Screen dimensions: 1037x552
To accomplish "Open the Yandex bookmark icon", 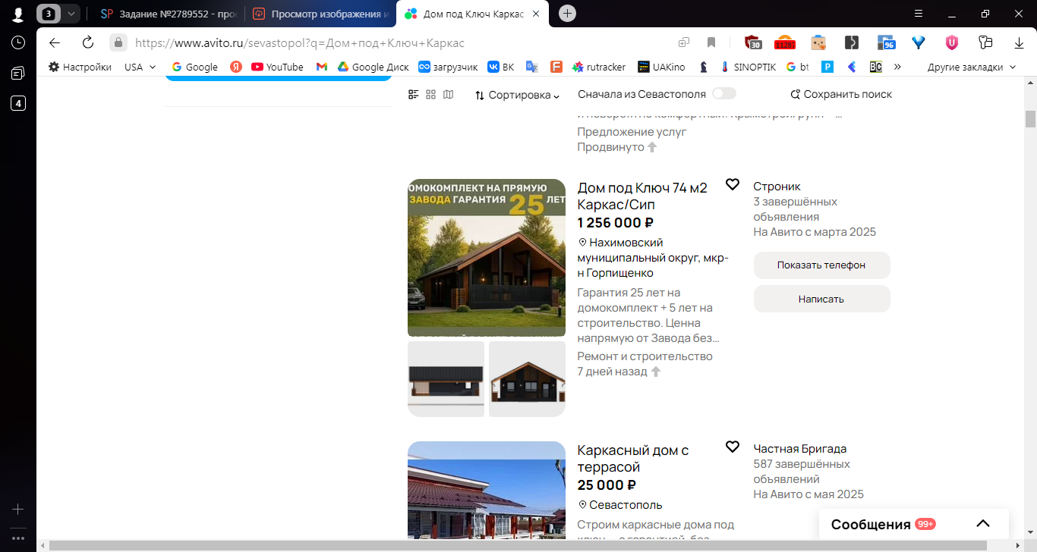I will click(x=236, y=67).
